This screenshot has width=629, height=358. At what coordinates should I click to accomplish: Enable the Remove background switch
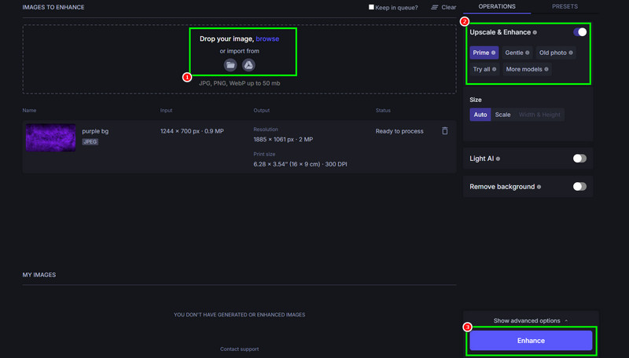[x=579, y=186]
